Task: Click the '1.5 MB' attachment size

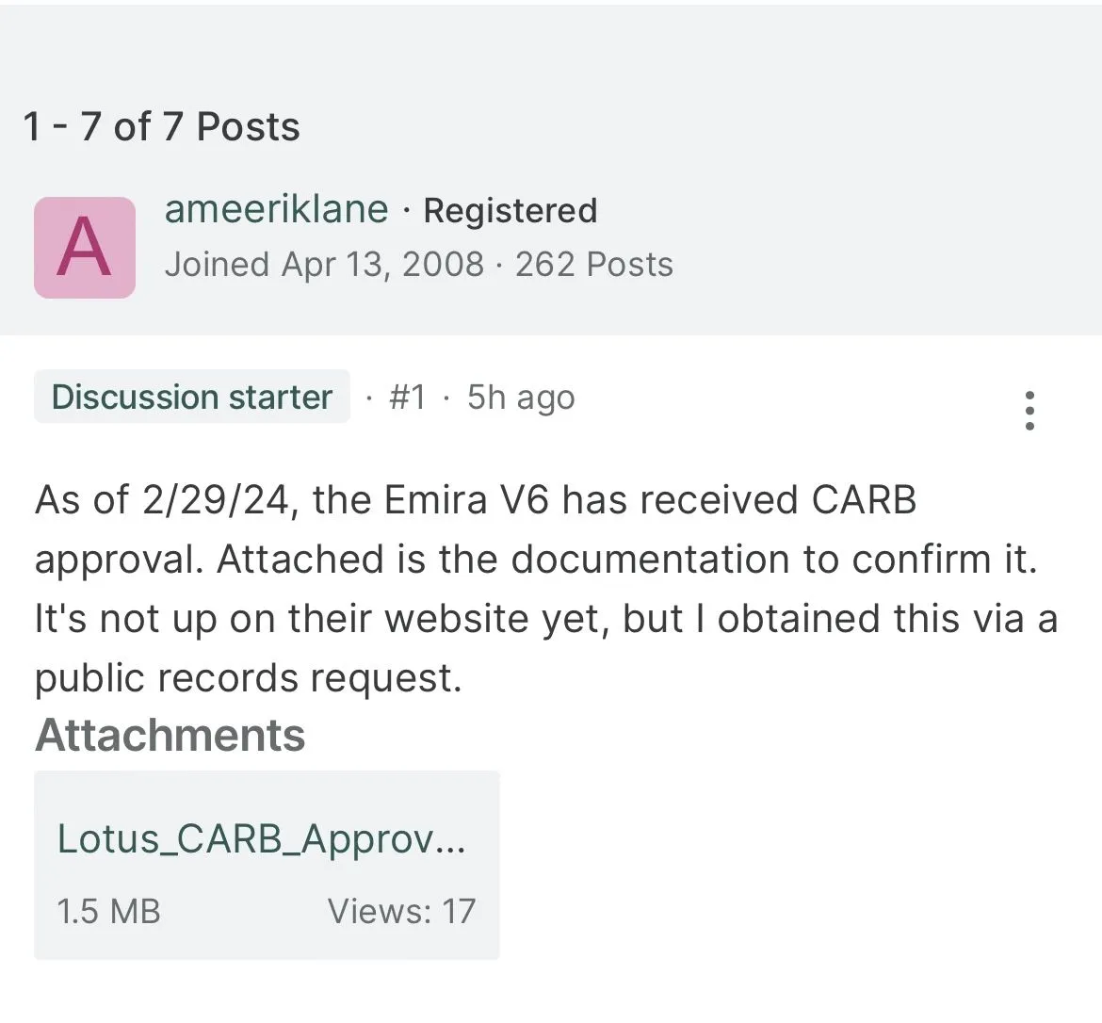Action: coord(108,911)
